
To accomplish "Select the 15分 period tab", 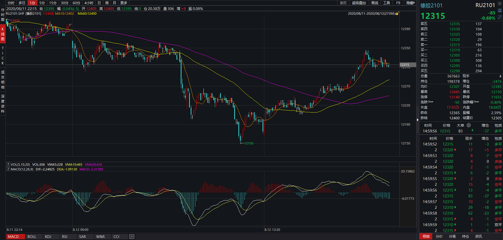I will [x=53, y=3].
